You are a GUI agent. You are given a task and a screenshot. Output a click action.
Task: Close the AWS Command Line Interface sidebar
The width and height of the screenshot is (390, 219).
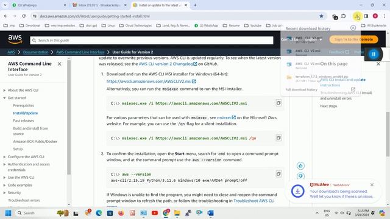(x=60, y=64)
